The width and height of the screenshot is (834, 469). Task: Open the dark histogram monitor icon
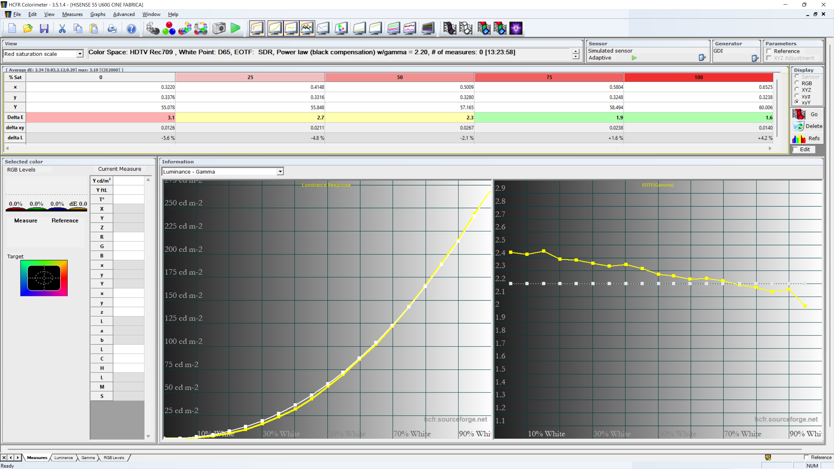click(x=428, y=28)
